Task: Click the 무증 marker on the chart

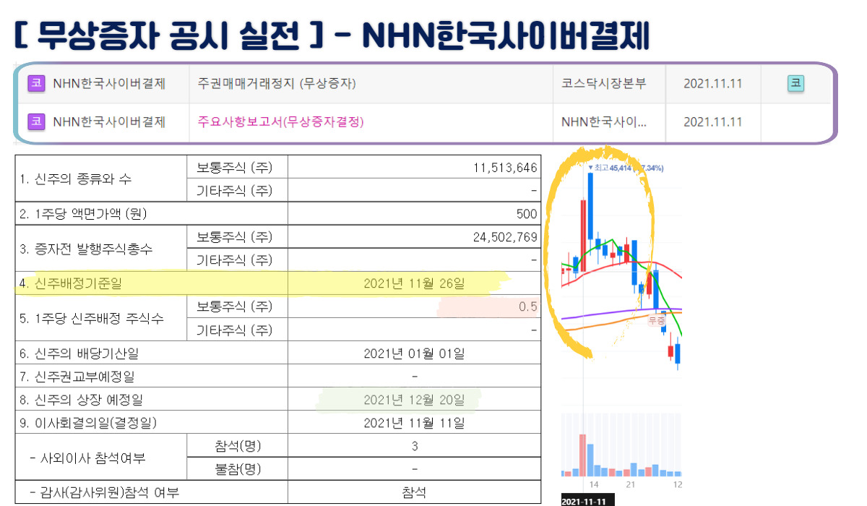Action: 656,320
